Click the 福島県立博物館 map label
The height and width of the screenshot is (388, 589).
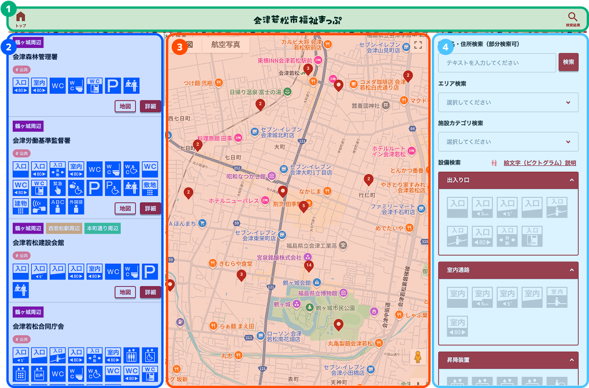(318, 293)
